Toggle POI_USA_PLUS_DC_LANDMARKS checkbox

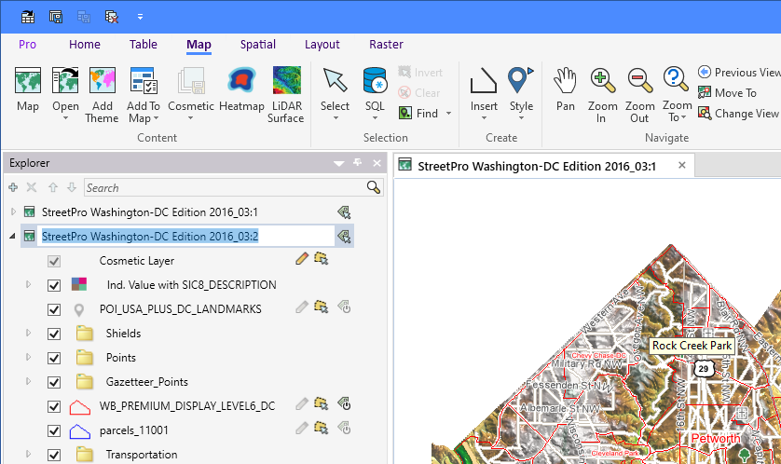tap(54, 309)
